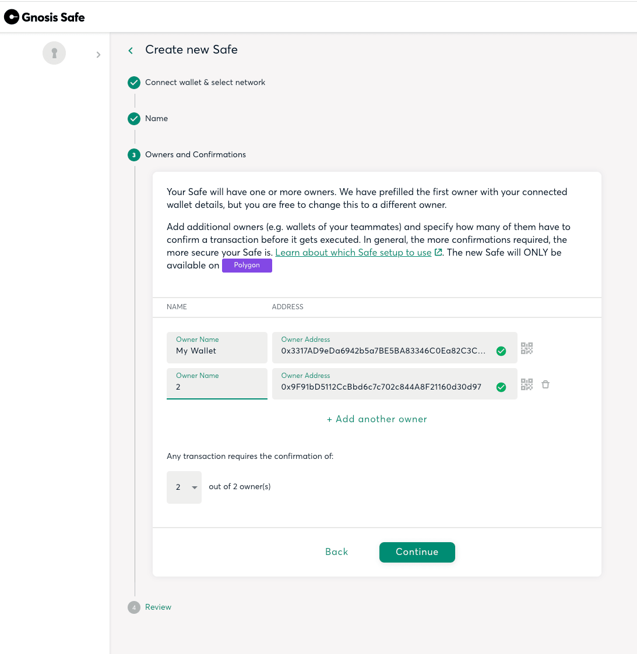Click green checkmark in second owner address
Viewport: 637px width, 654px height.
[x=501, y=387]
